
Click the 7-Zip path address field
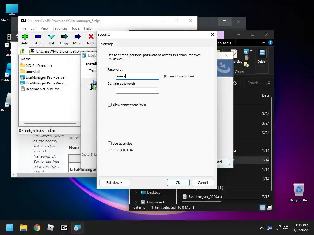click(63, 51)
